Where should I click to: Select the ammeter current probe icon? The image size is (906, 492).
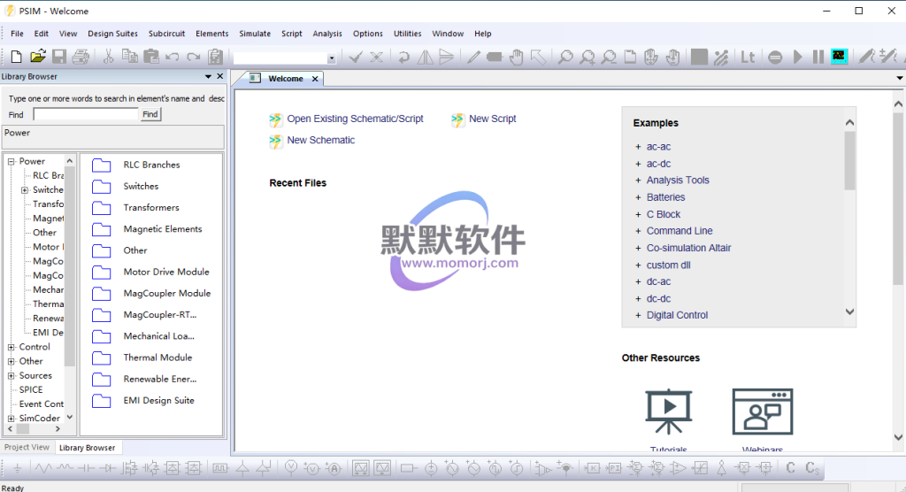pyautogui.click(x=334, y=468)
